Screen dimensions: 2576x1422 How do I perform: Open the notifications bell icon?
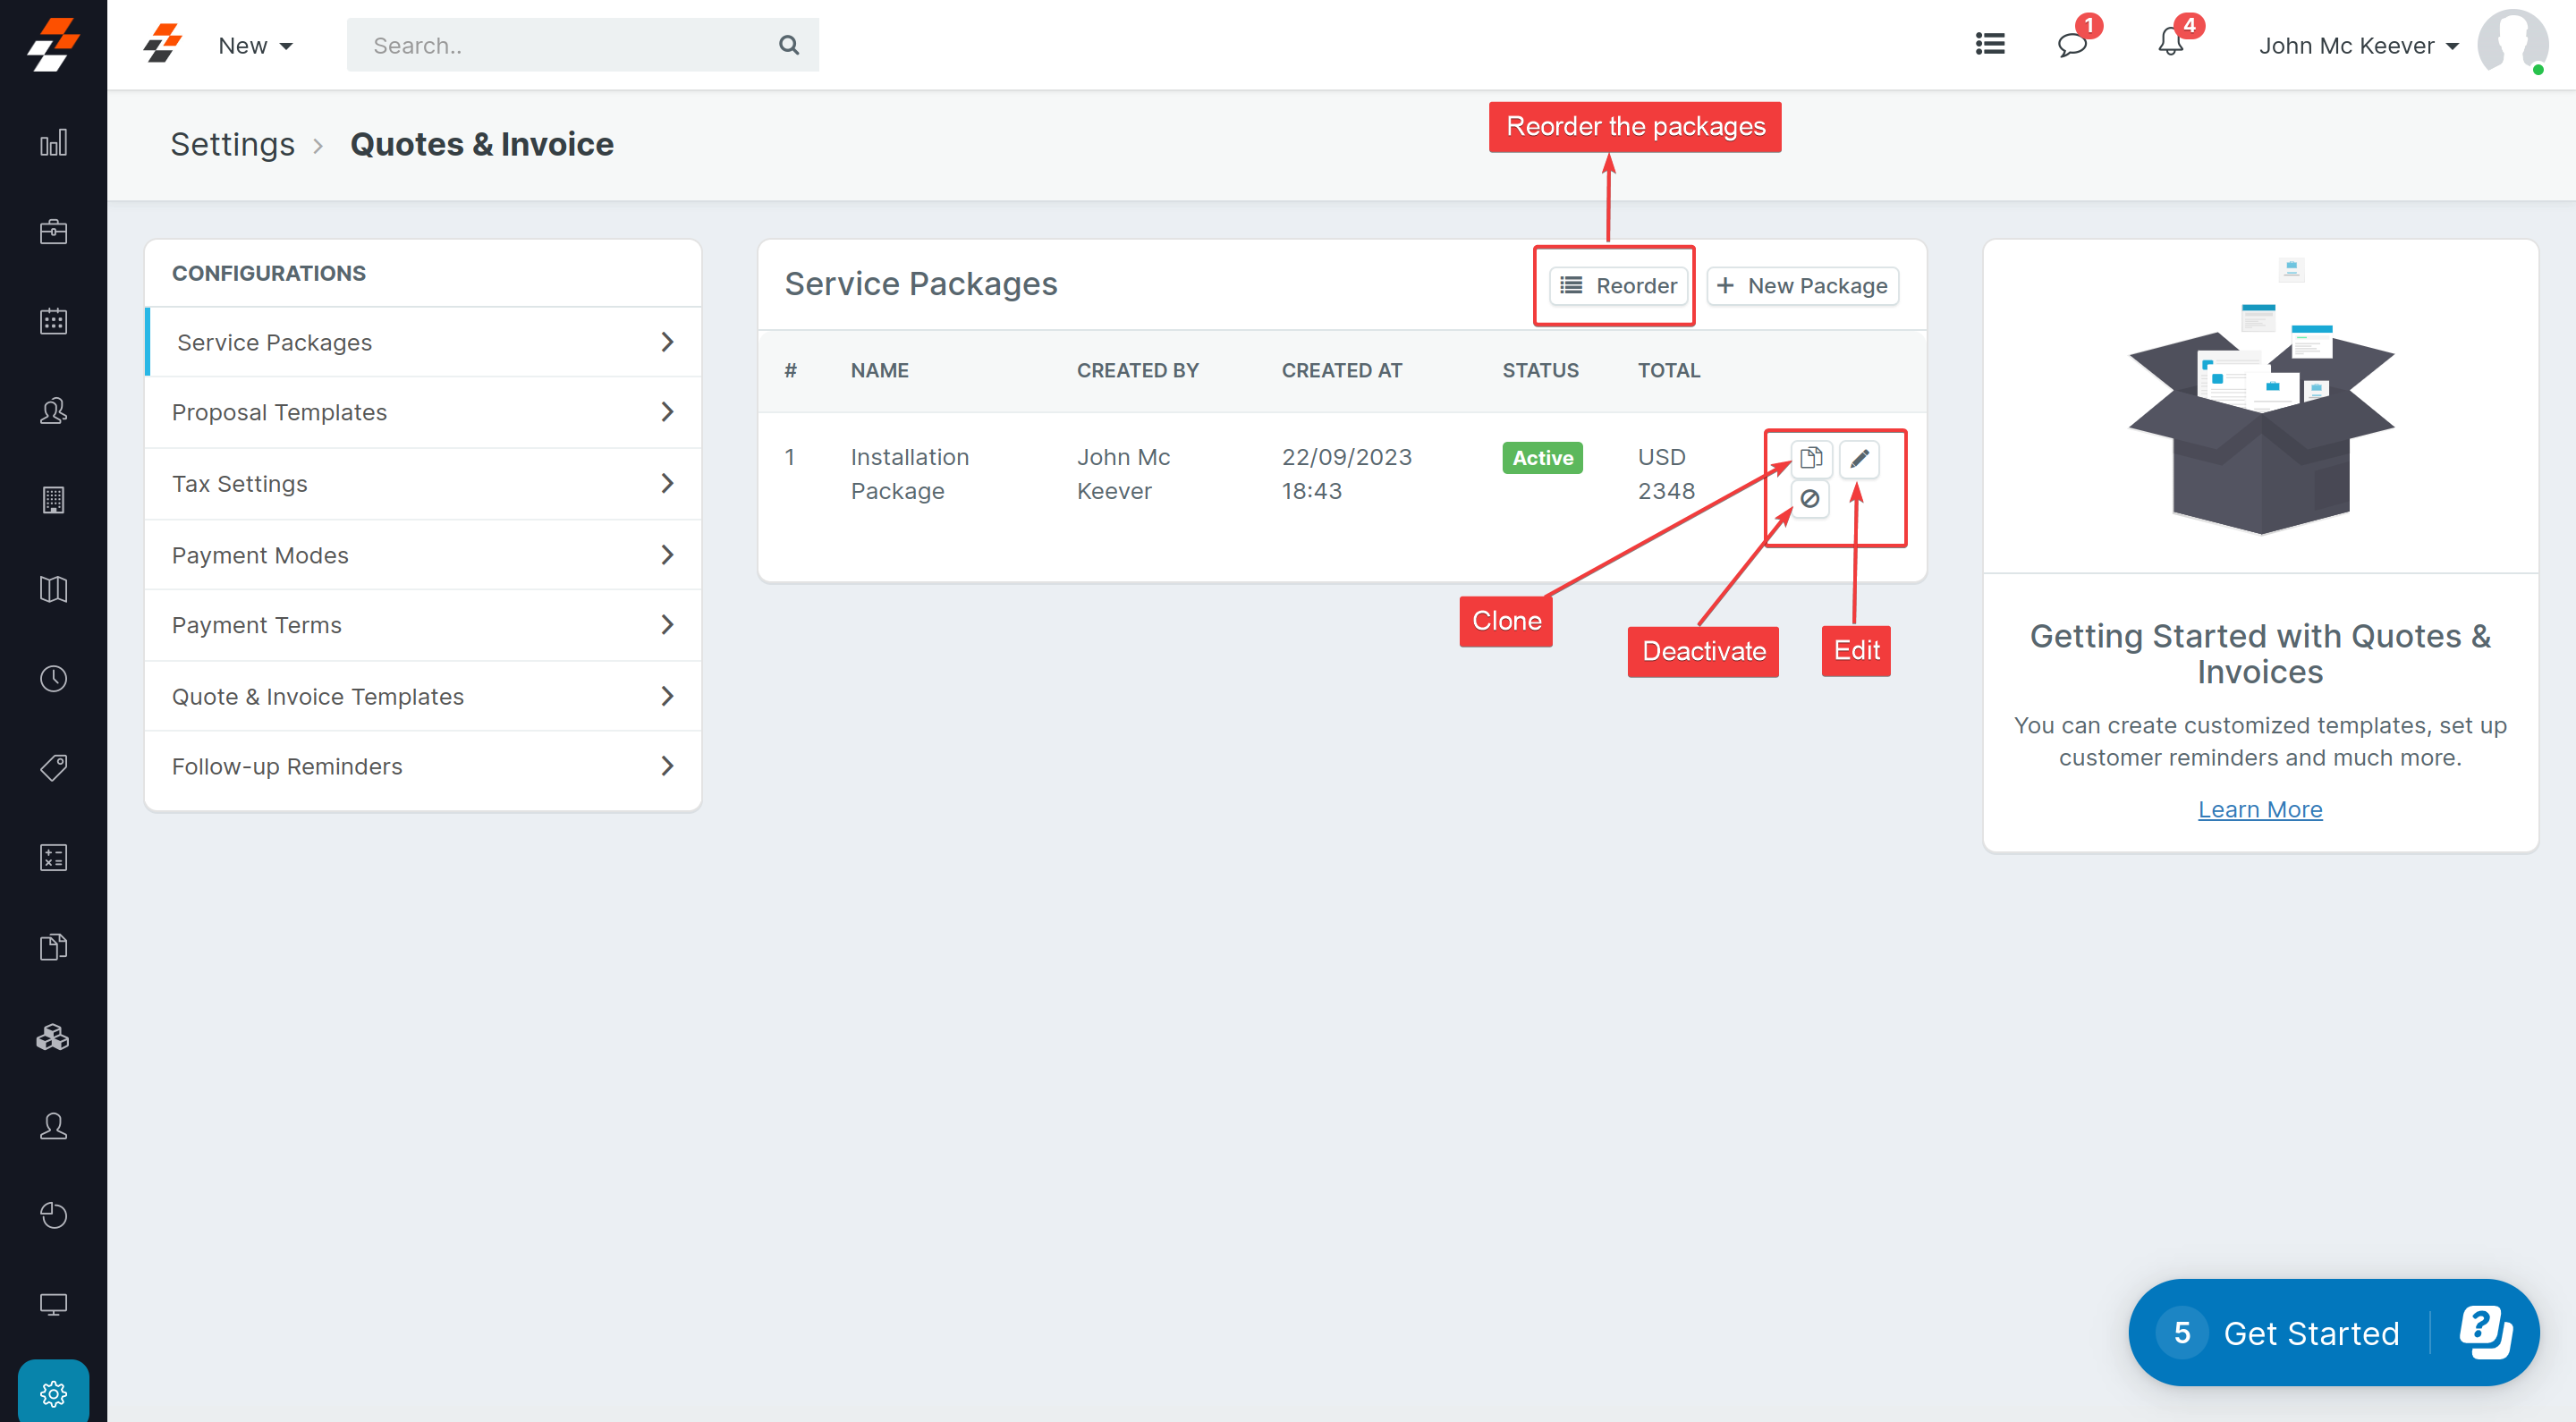tap(2170, 43)
